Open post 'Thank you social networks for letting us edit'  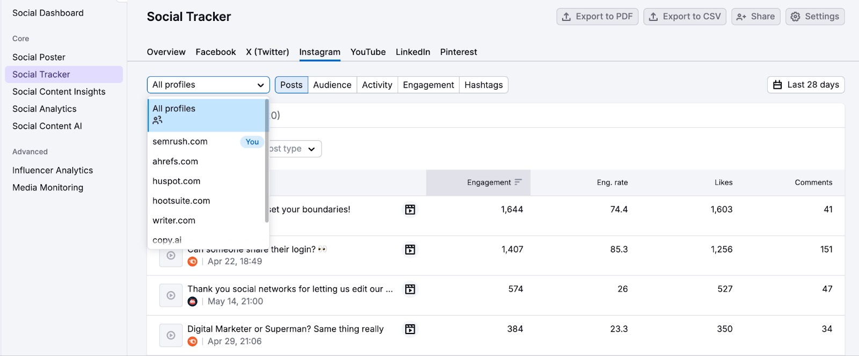point(290,289)
